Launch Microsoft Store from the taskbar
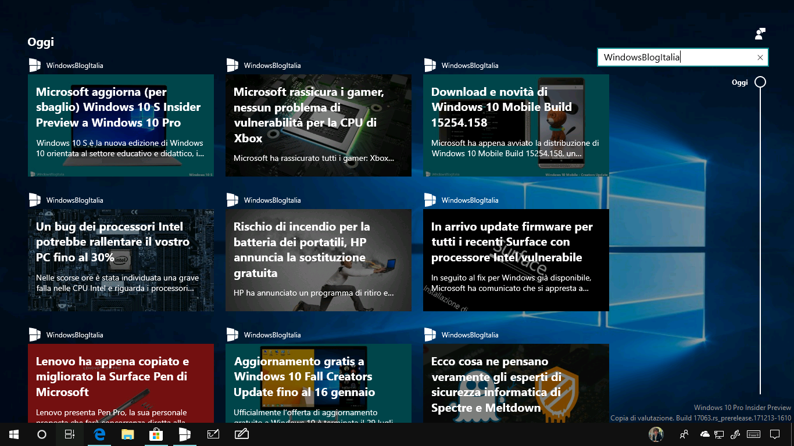The width and height of the screenshot is (794, 446). click(156, 434)
